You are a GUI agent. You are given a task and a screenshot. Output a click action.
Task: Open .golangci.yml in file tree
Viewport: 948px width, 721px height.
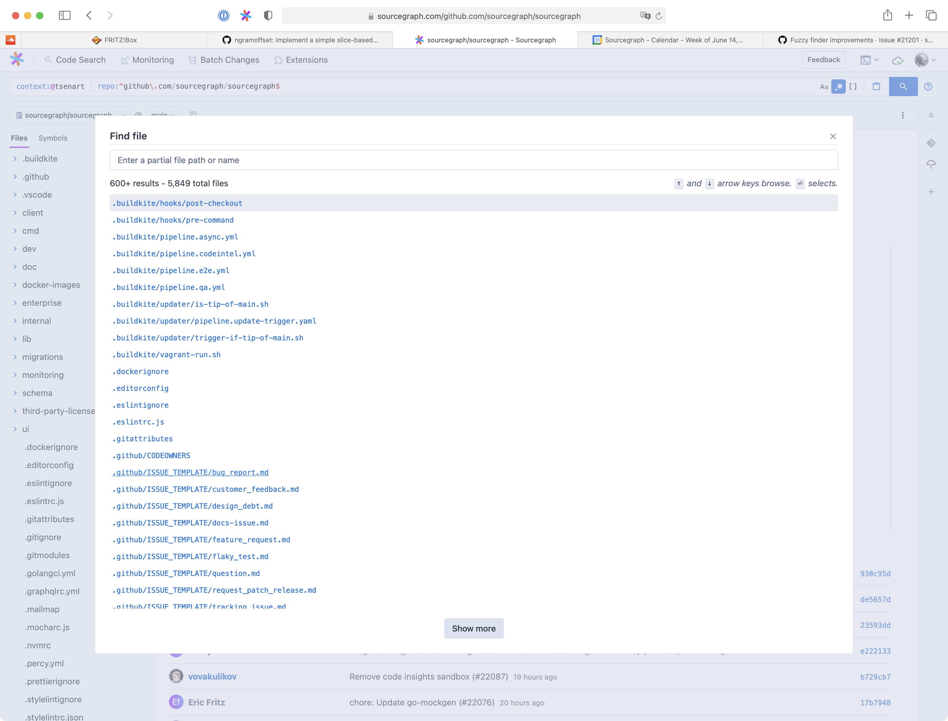pos(50,573)
